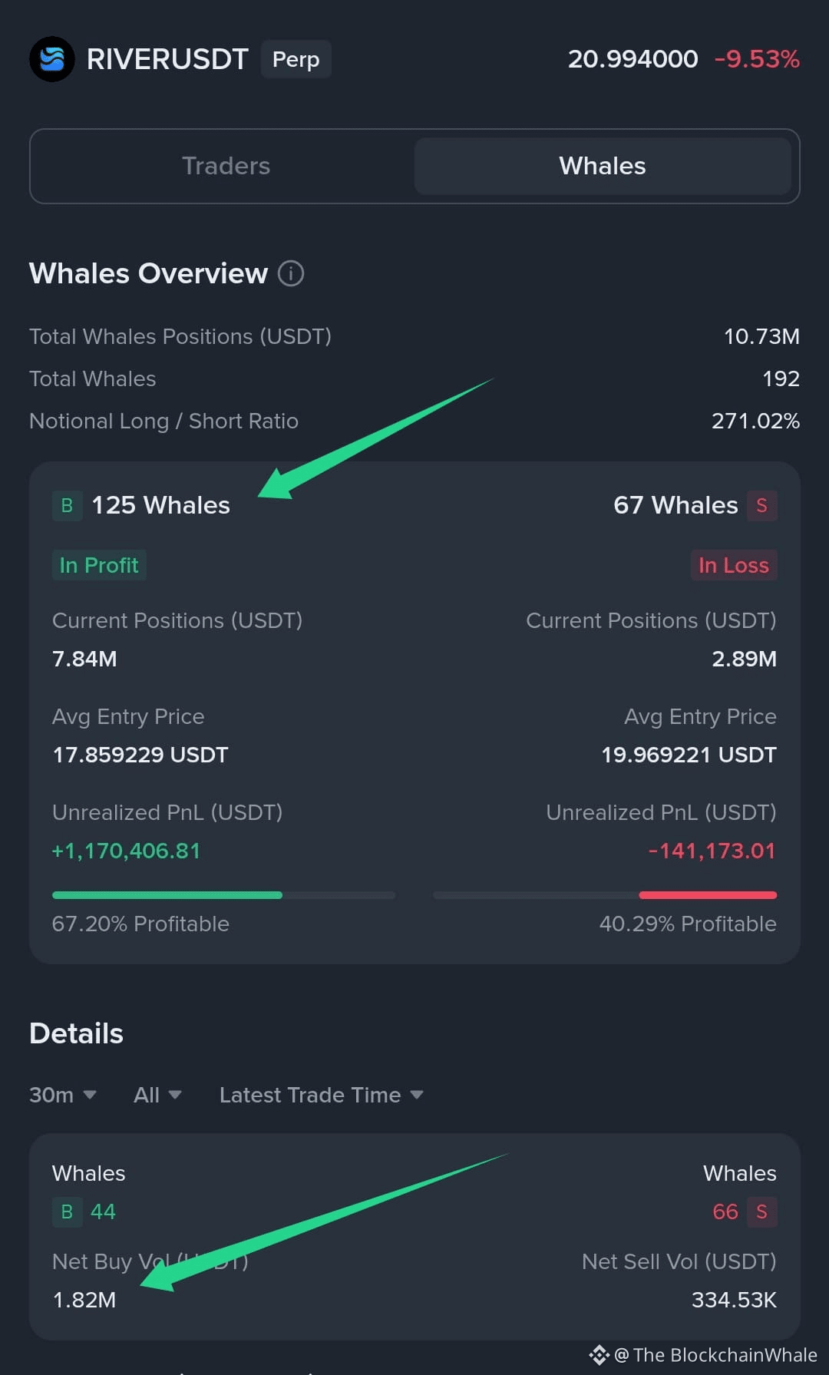Expand the 30m timeframe dropdown
Viewport: 829px width, 1375px height.
click(63, 1095)
